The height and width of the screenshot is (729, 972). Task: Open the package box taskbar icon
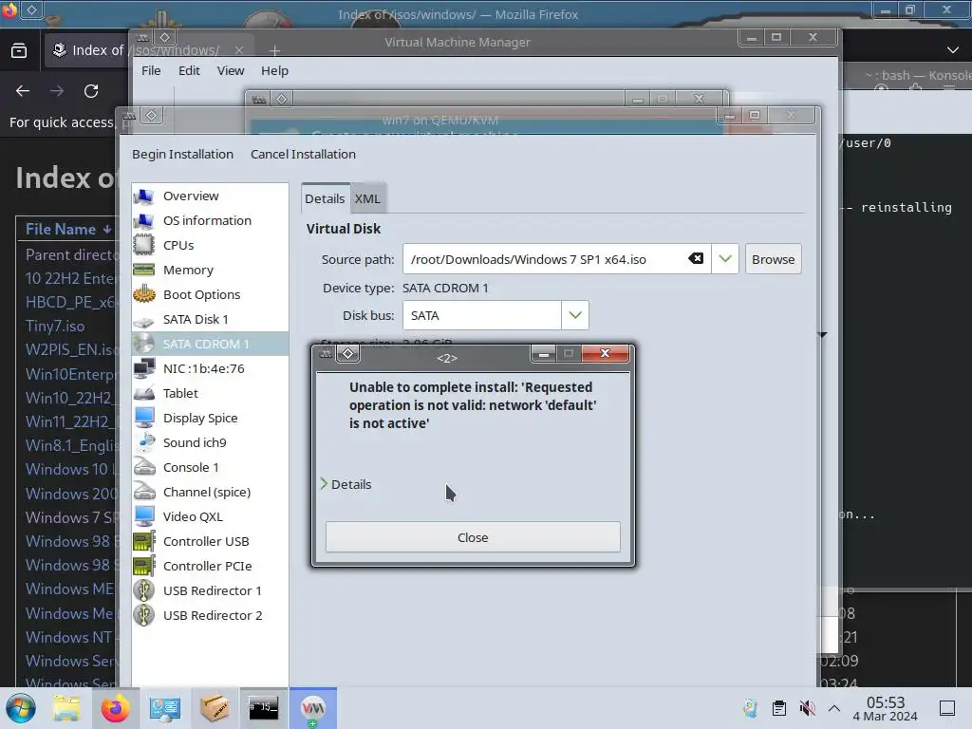coord(214,708)
